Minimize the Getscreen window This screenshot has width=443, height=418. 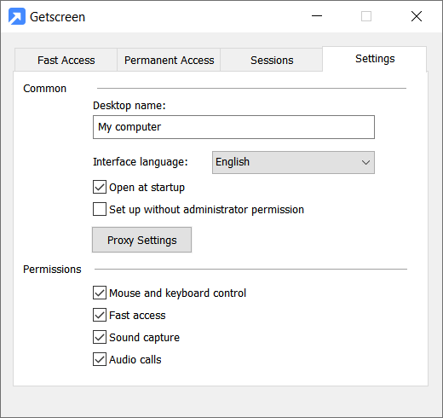[317, 16]
